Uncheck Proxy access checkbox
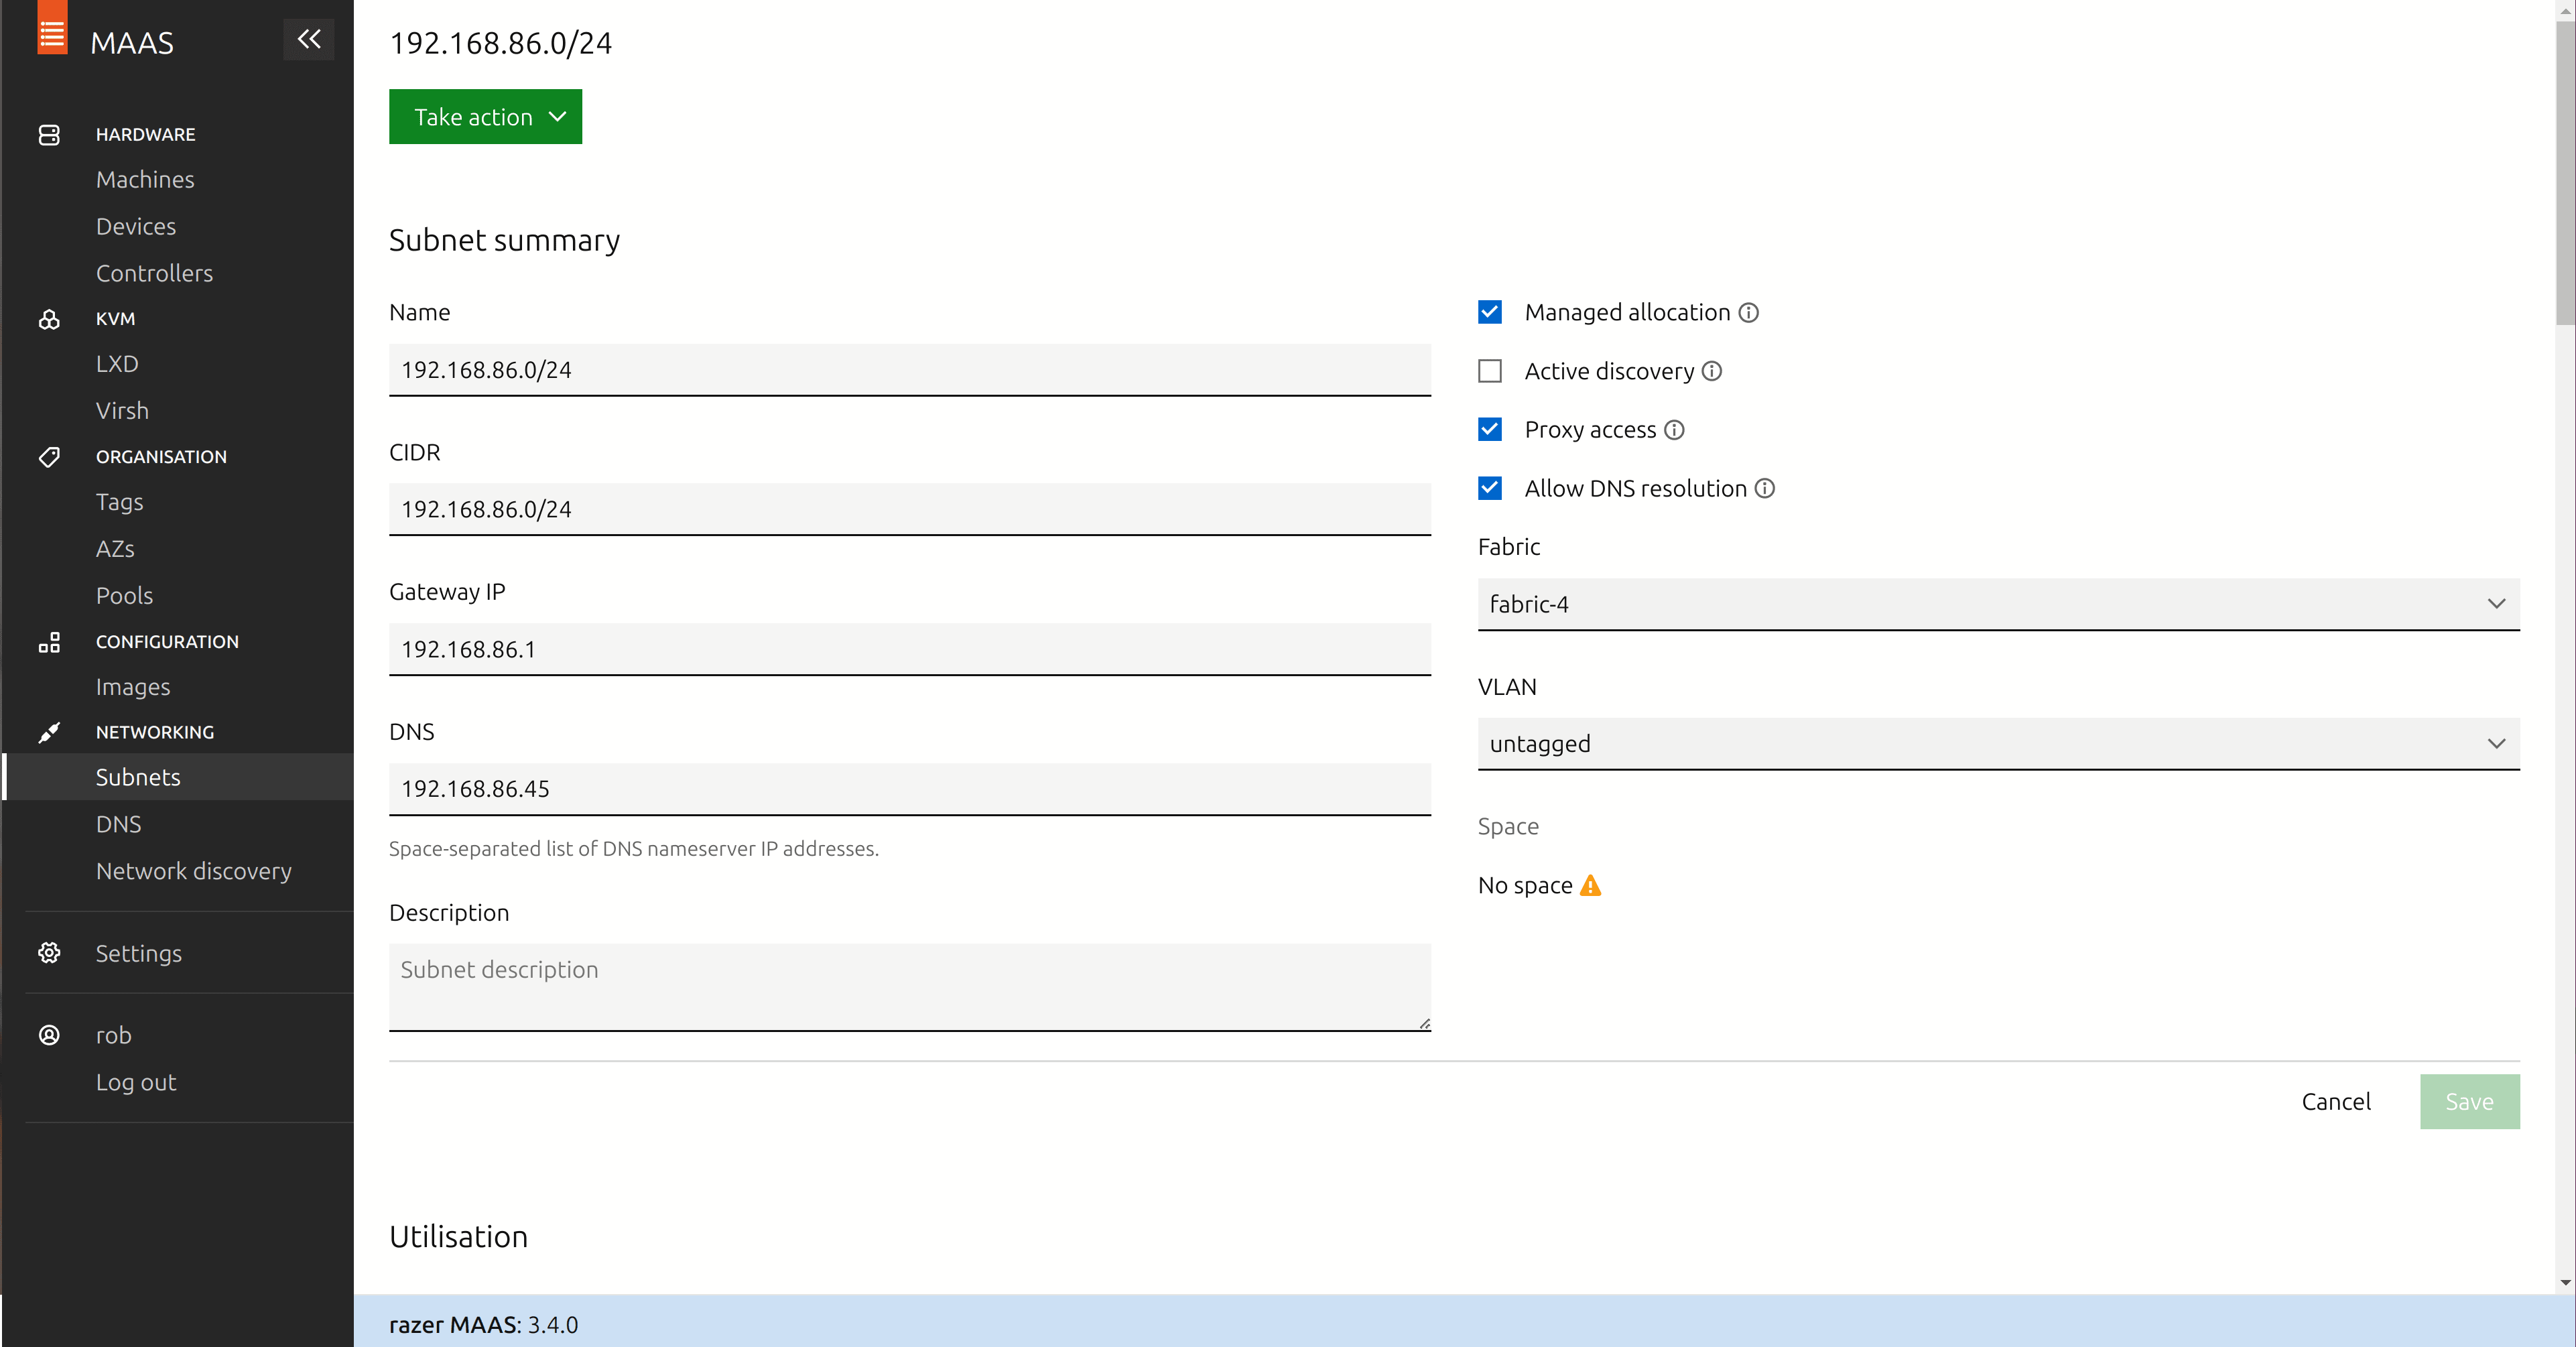 point(1490,429)
